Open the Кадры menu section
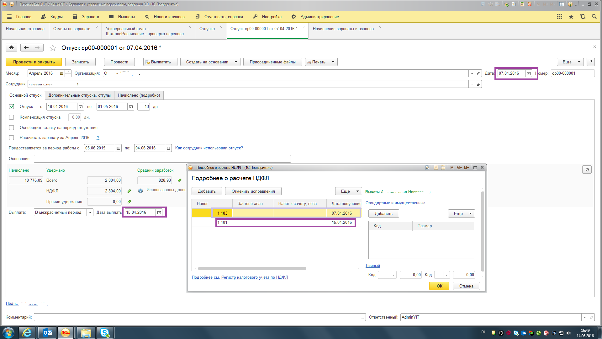The image size is (602, 339). pos(52,17)
